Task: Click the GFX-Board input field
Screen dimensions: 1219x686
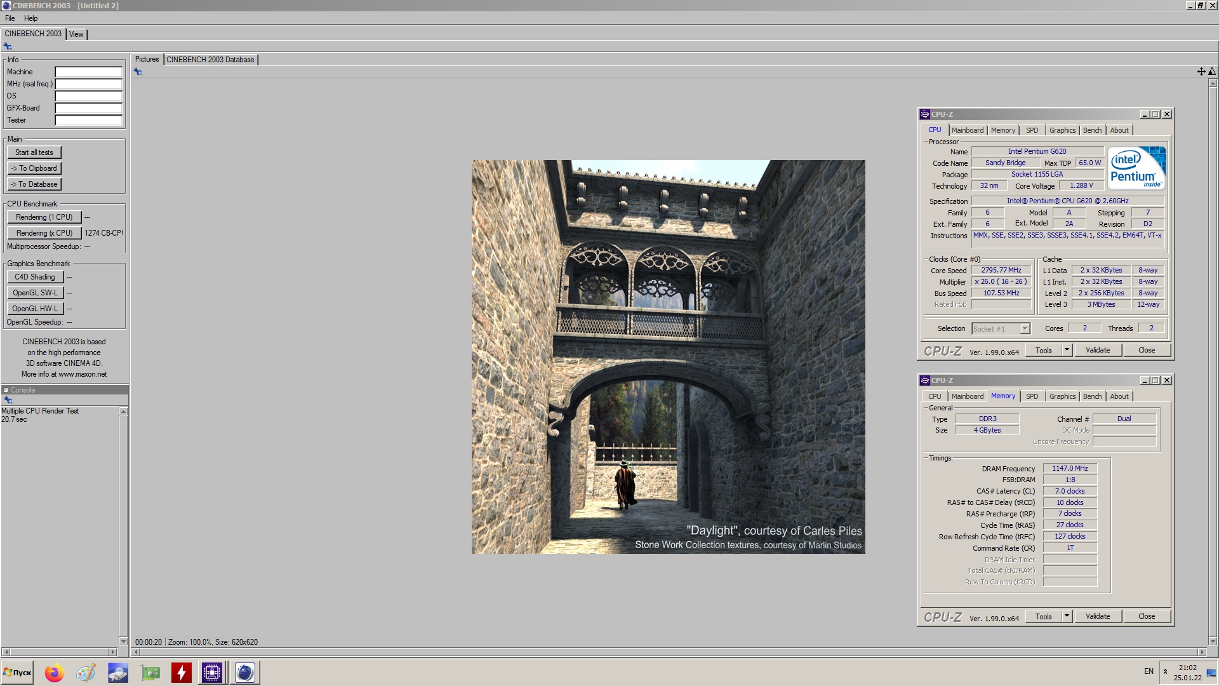Action: point(88,108)
